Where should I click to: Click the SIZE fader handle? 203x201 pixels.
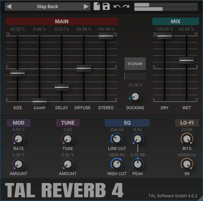point(18,73)
